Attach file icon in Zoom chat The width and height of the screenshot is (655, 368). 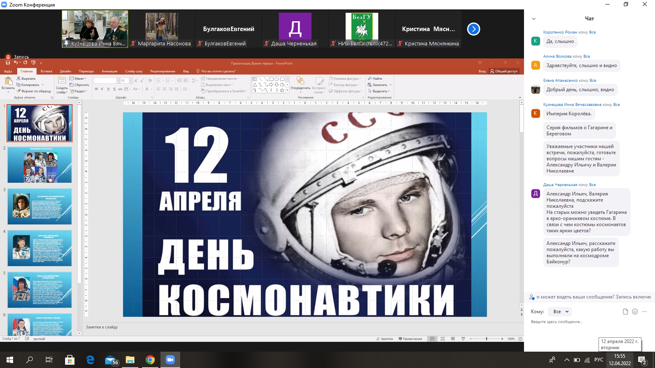(626, 312)
